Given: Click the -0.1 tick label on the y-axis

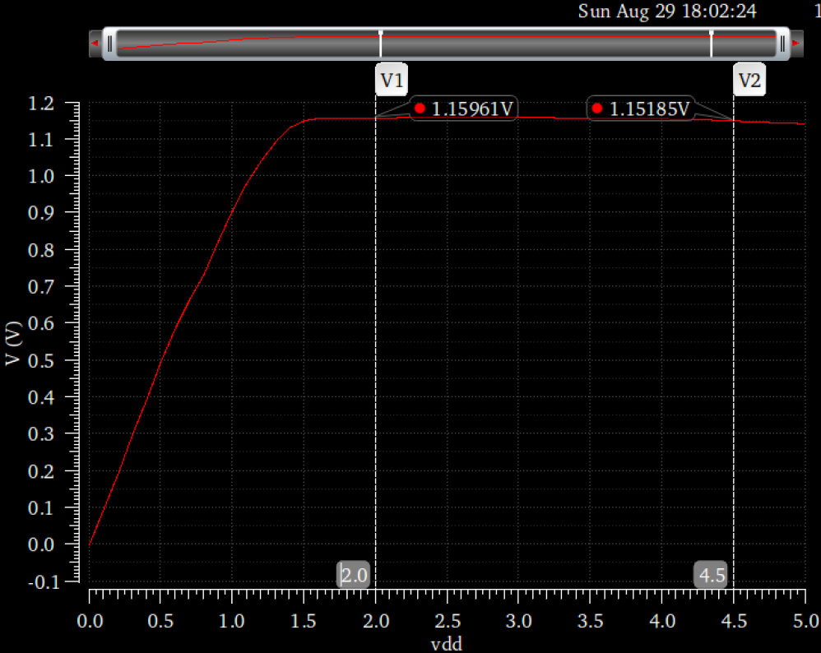Looking at the screenshot, I should [x=37, y=581].
